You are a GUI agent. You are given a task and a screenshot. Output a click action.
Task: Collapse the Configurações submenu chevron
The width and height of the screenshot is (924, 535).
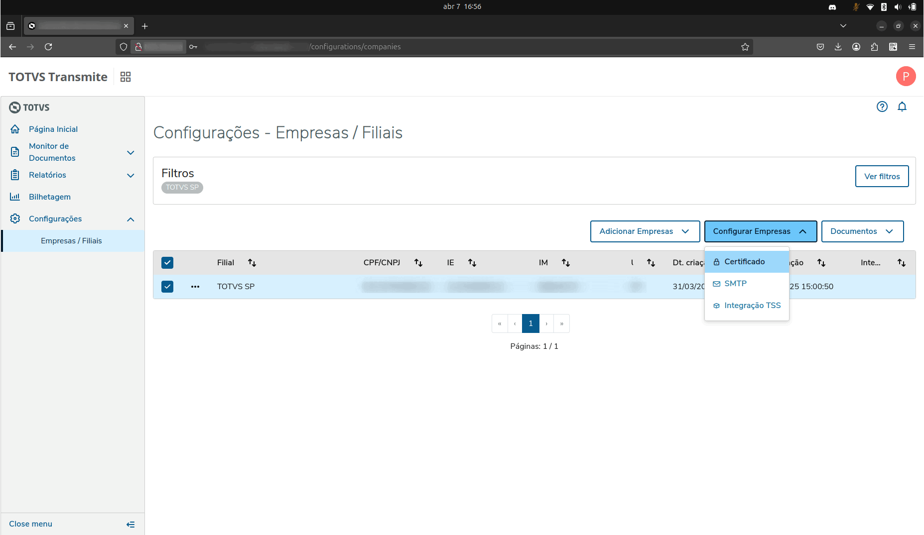[x=131, y=219]
